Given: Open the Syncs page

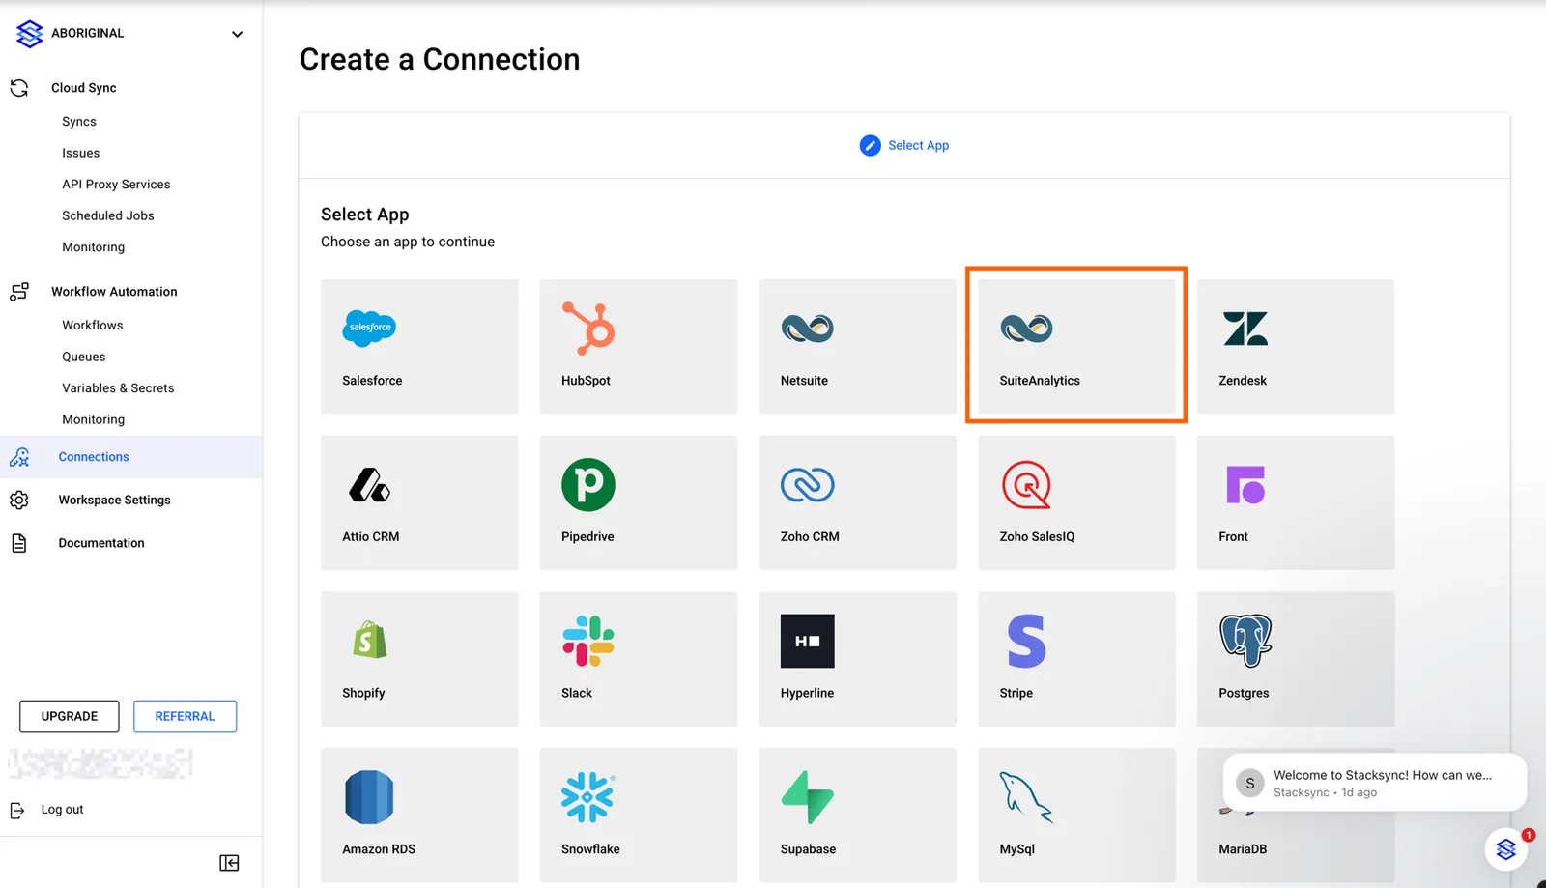Looking at the screenshot, I should [x=79, y=122].
